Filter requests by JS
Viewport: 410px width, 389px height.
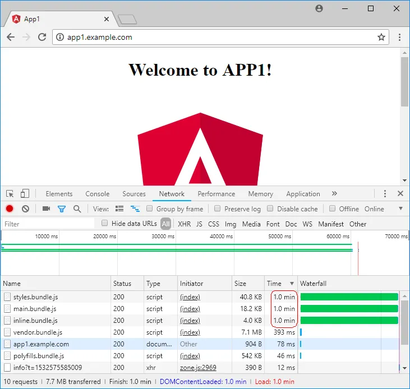pos(199,224)
